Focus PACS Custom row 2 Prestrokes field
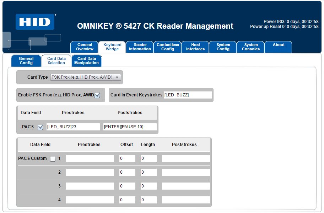 tap(90, 172)
